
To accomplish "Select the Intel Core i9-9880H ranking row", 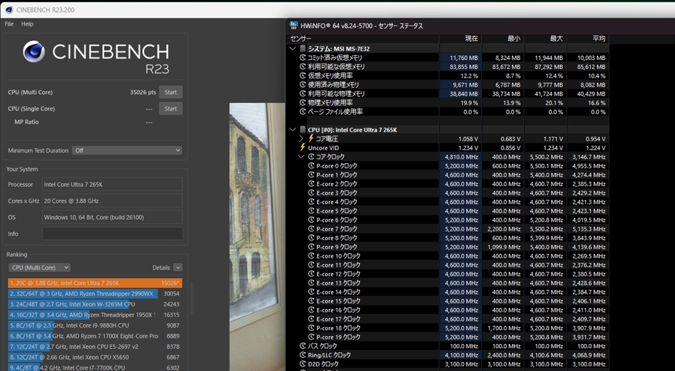I will (95, 326).
